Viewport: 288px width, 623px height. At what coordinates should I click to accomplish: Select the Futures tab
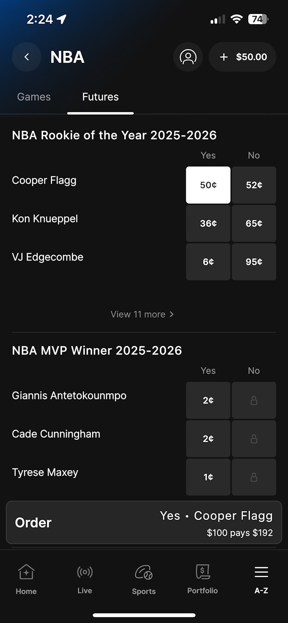click(100, 97)
